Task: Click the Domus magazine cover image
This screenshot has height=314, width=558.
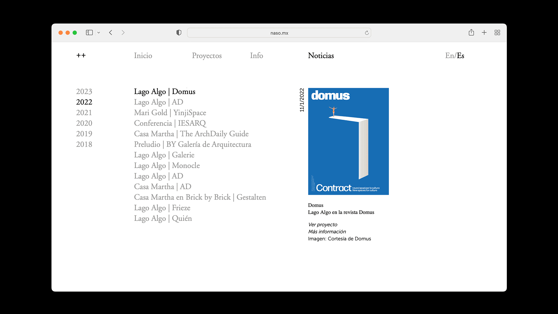Action: (348, 141)
